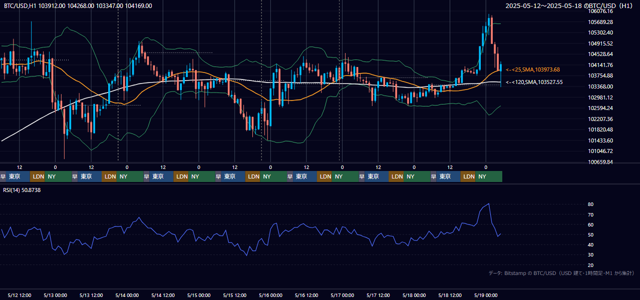Image resolution: width=640 pixels, height=300 pixels.
Task: Click the 5/18 00:00 time label
Action: [414, 295]
